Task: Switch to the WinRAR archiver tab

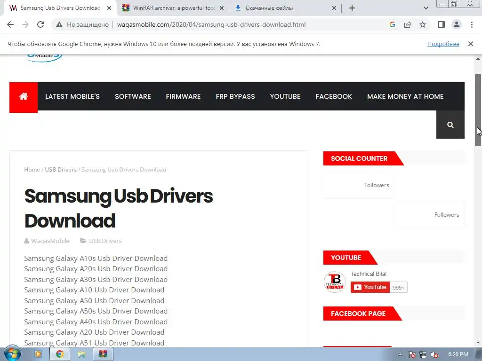Action: tap(173, 8)
